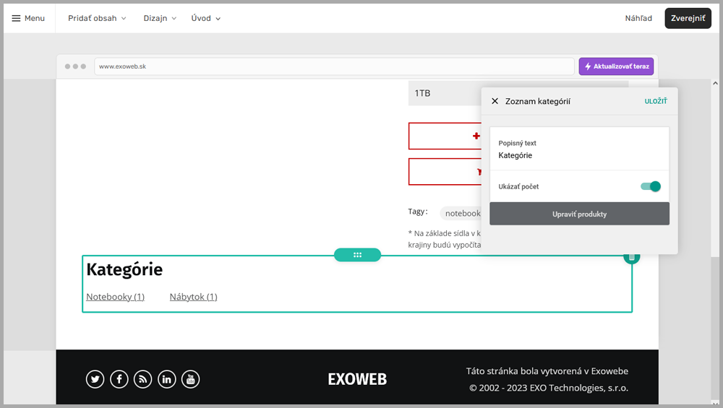The height and width of the screenshot is (408, 723).
Task: Expand the Úvod page dropdown
Action: coord(206,19)
